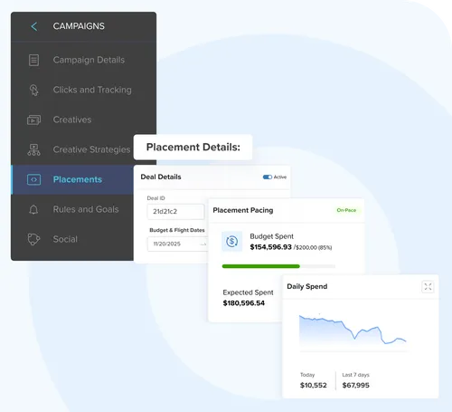Click the green budget progress bar
The image size is (452, 412).
point(261,266)
